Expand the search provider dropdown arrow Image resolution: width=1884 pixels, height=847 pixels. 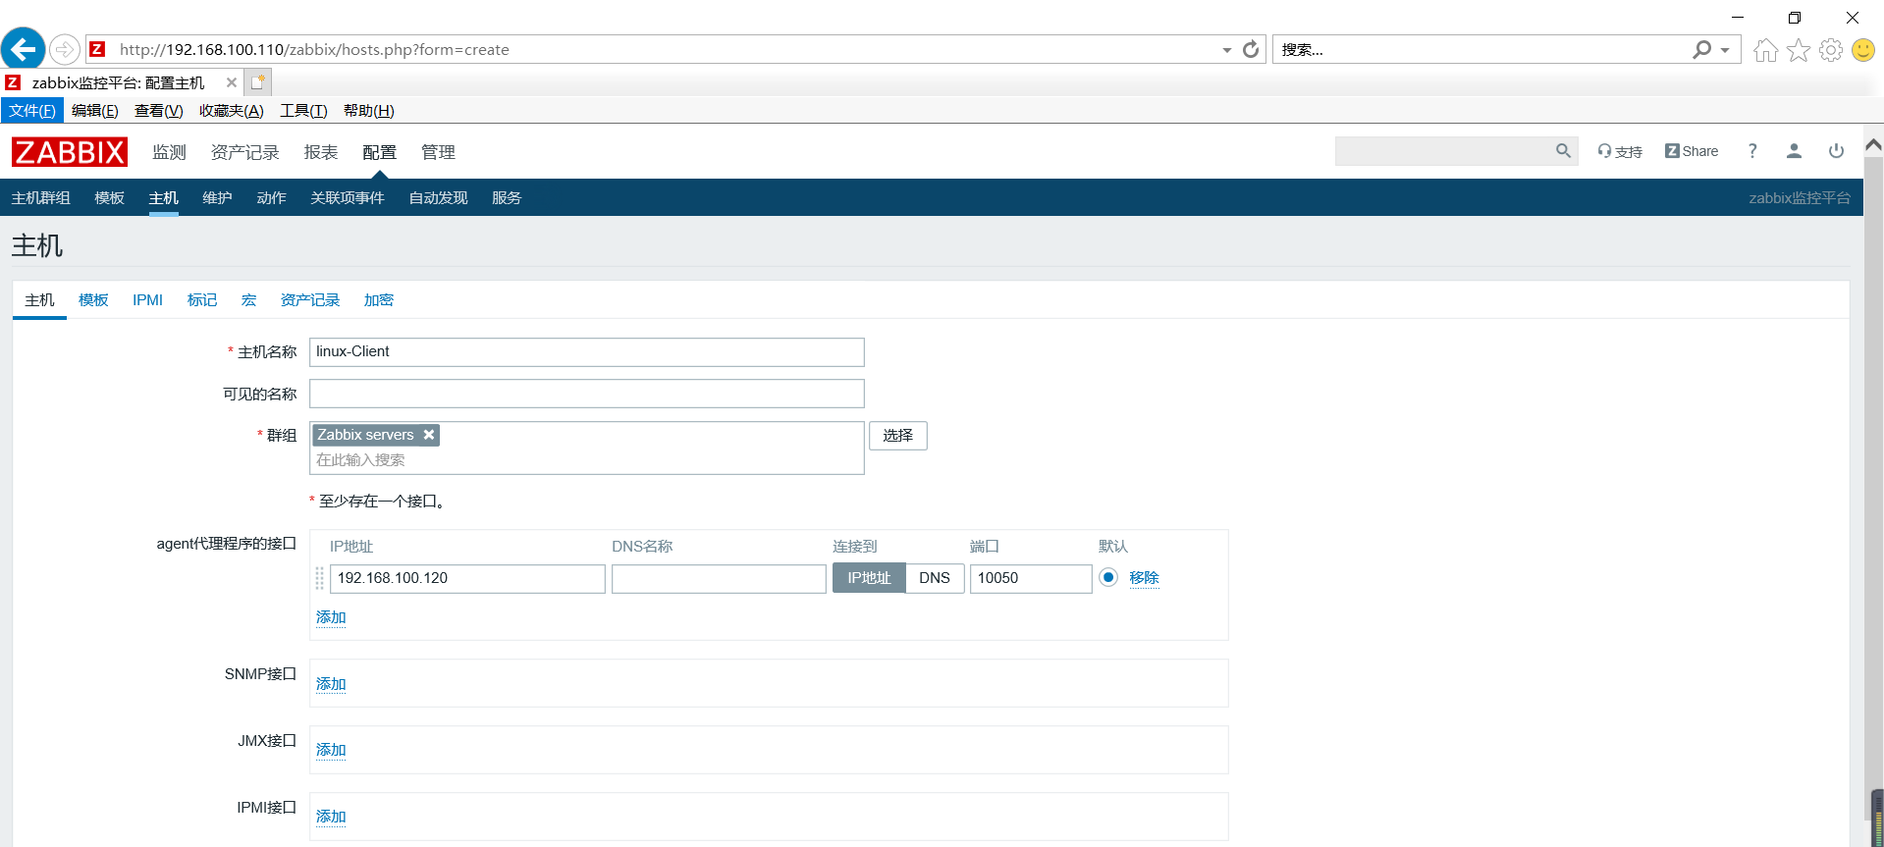(x=1725, y=50)
